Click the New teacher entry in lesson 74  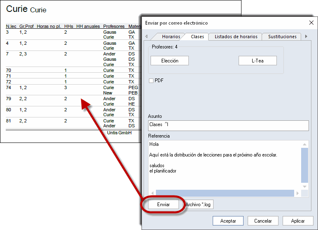tap(107, 93)
